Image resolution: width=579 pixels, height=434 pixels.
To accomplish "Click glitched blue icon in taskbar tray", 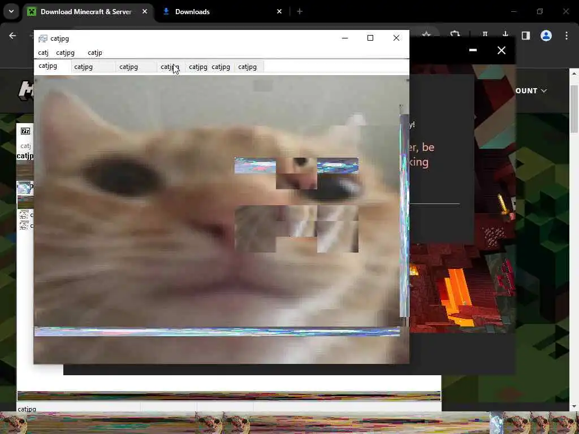I will pos(496,423).
